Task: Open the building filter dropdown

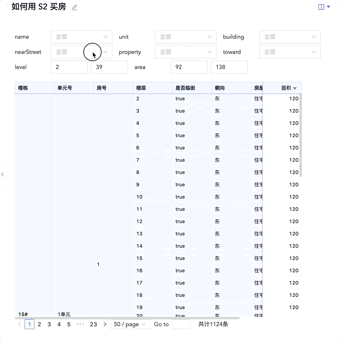Action: point(290,37)
